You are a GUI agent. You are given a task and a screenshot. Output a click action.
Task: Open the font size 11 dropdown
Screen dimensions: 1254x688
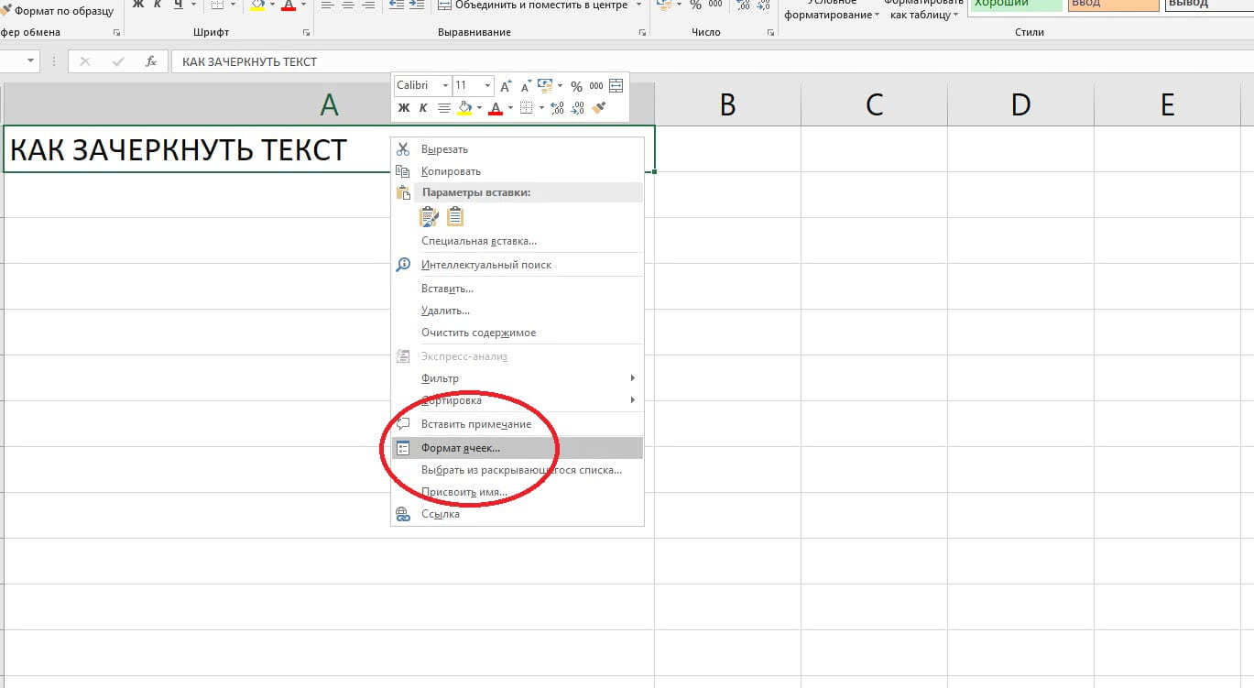point(486,86)
